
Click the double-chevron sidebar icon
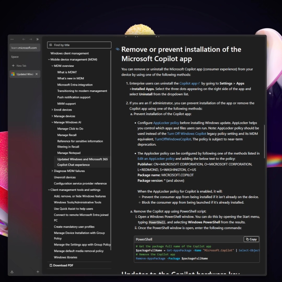tap(37, 39)
